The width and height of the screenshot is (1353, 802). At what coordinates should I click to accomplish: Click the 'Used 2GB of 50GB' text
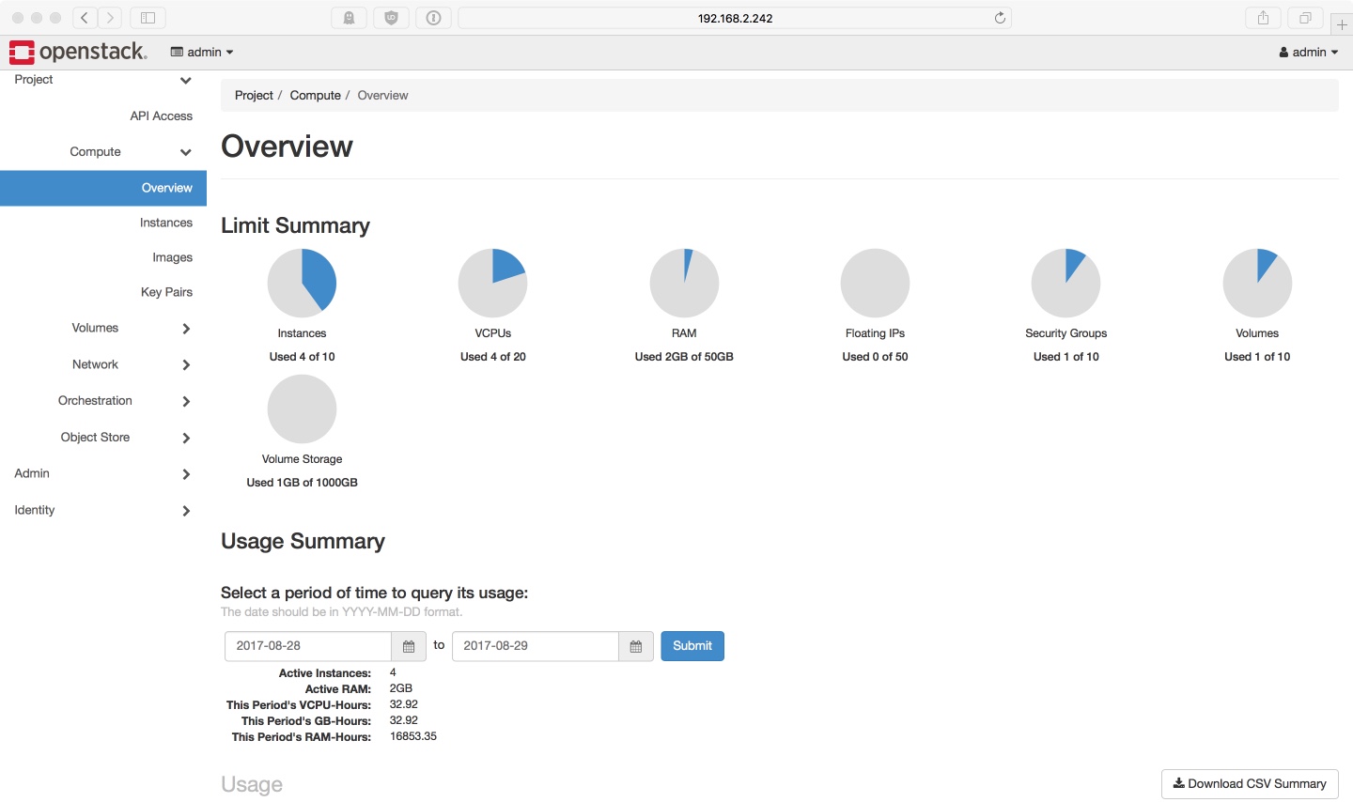684,357
